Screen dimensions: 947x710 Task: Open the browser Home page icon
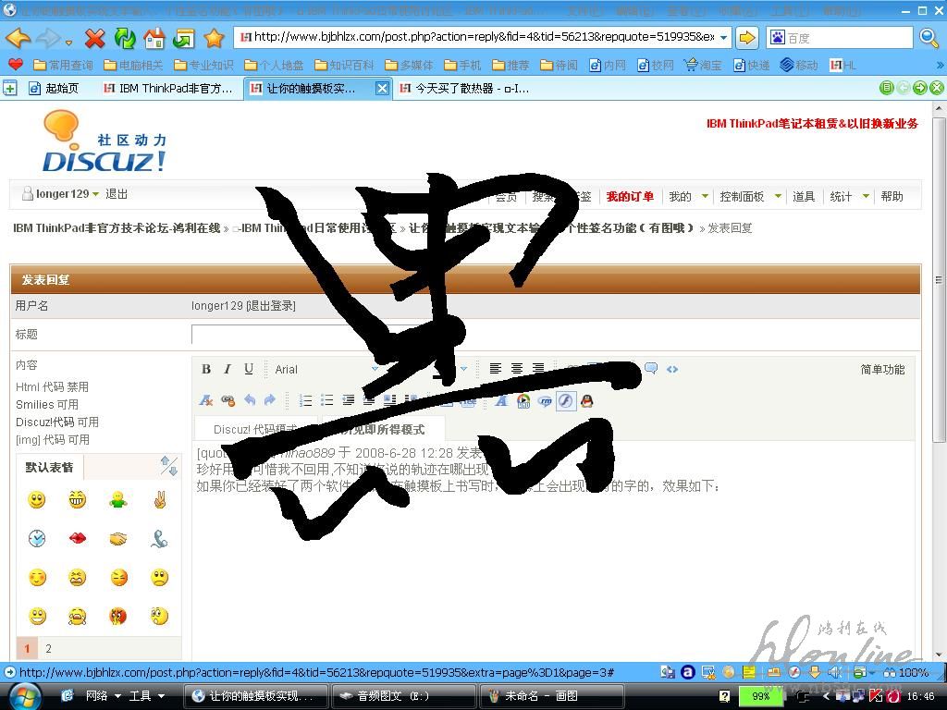[x=154, y=38]
